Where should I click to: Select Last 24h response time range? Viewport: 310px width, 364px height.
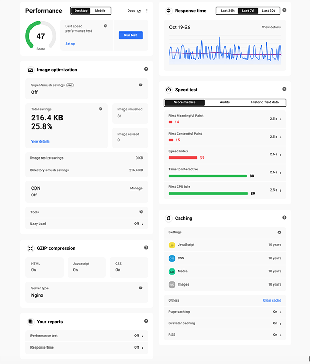227,11
